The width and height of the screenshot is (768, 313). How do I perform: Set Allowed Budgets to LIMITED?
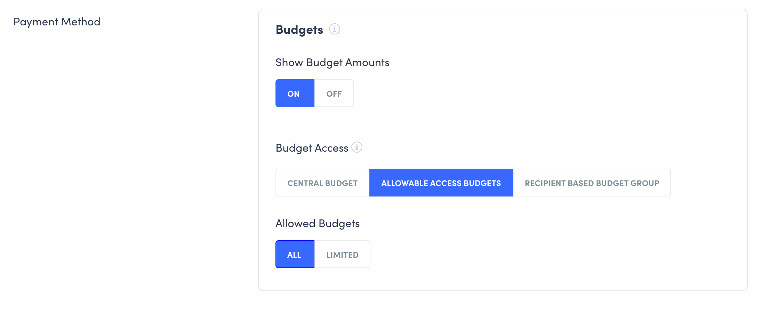[x=342, y=255]
